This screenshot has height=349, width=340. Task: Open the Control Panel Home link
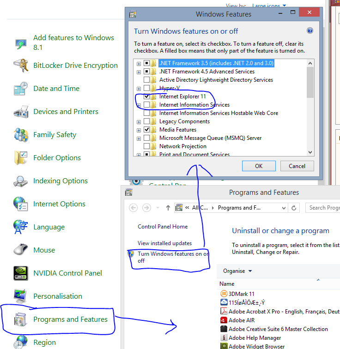click(x=163, y=227)
